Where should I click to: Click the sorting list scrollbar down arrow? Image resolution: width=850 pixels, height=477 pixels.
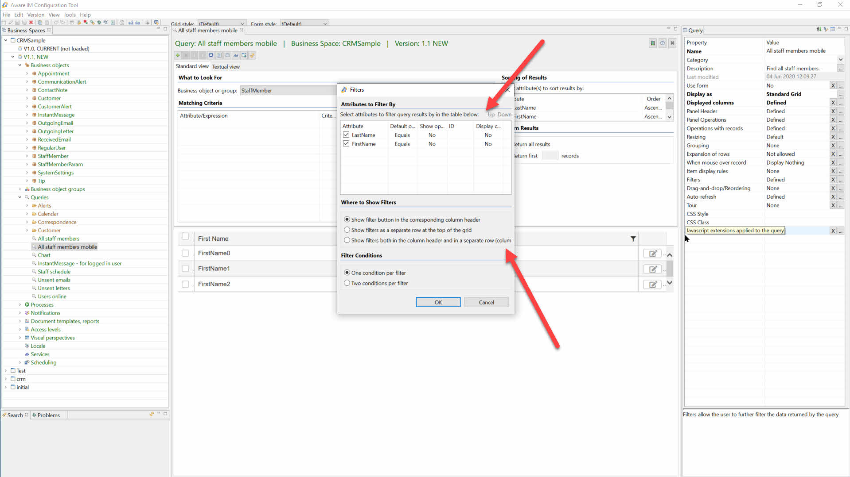(669, 117)
